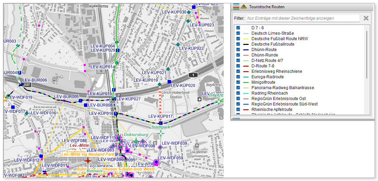Viewport: 378px width, 181px height.
Task: Click teal diamond node at LEV-KÜP030
Action: [x=189, y=12]
